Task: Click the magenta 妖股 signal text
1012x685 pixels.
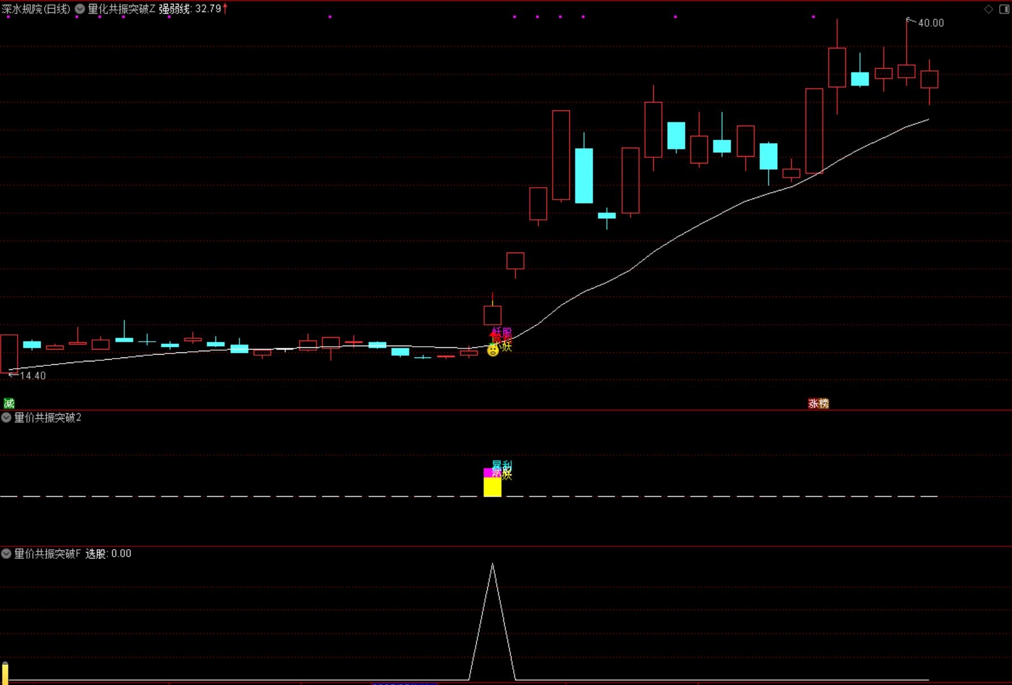Action: [x=502, y=332]
